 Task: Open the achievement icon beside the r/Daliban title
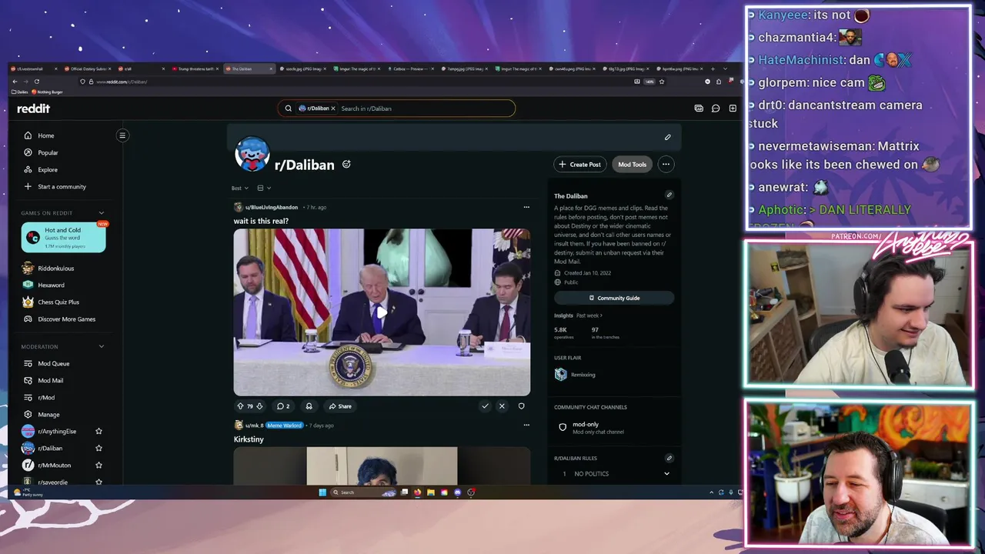coord(346,165)
